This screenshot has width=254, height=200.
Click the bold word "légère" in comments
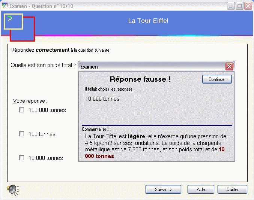(x=137, y=136)
